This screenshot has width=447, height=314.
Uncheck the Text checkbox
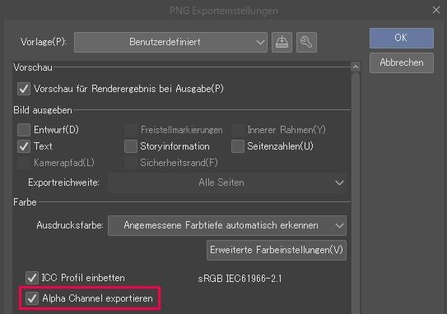click(x=24, y=146)
